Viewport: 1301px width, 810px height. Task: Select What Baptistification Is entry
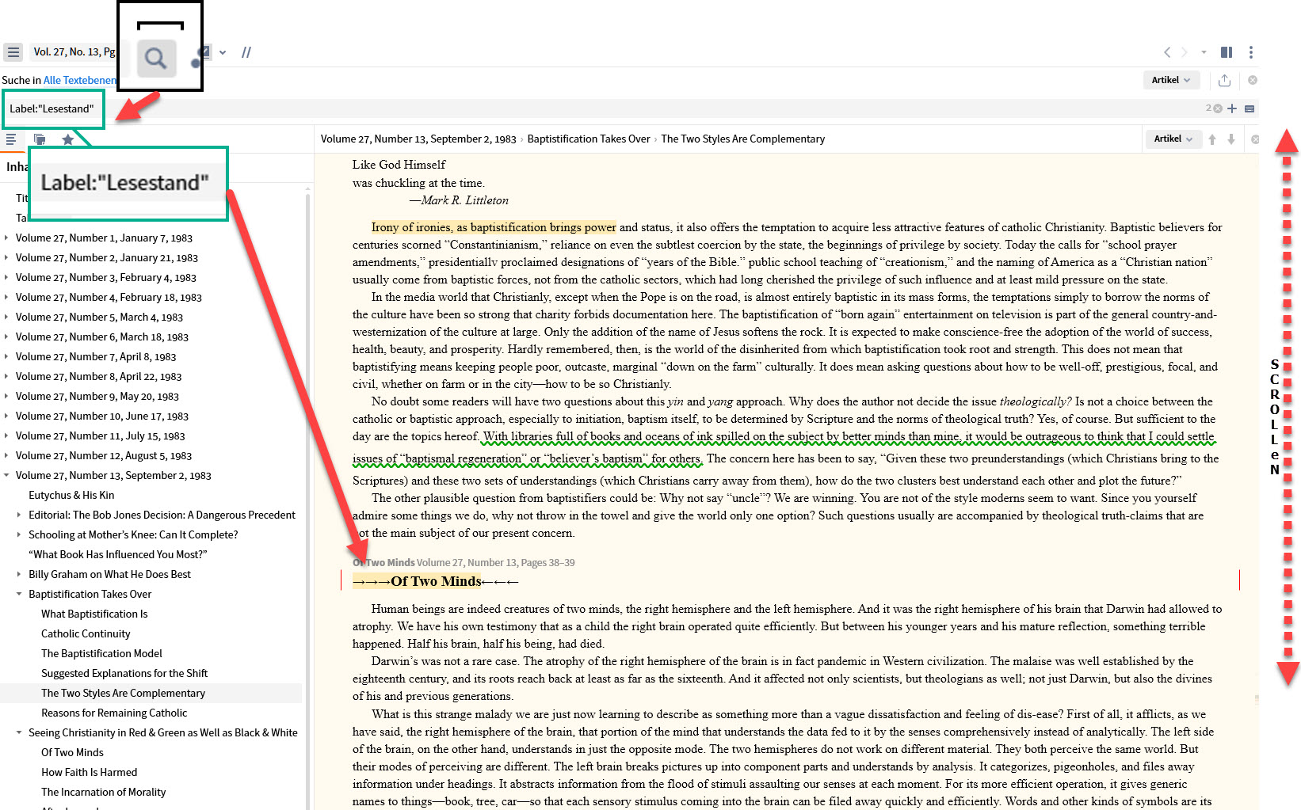(94, 614)
